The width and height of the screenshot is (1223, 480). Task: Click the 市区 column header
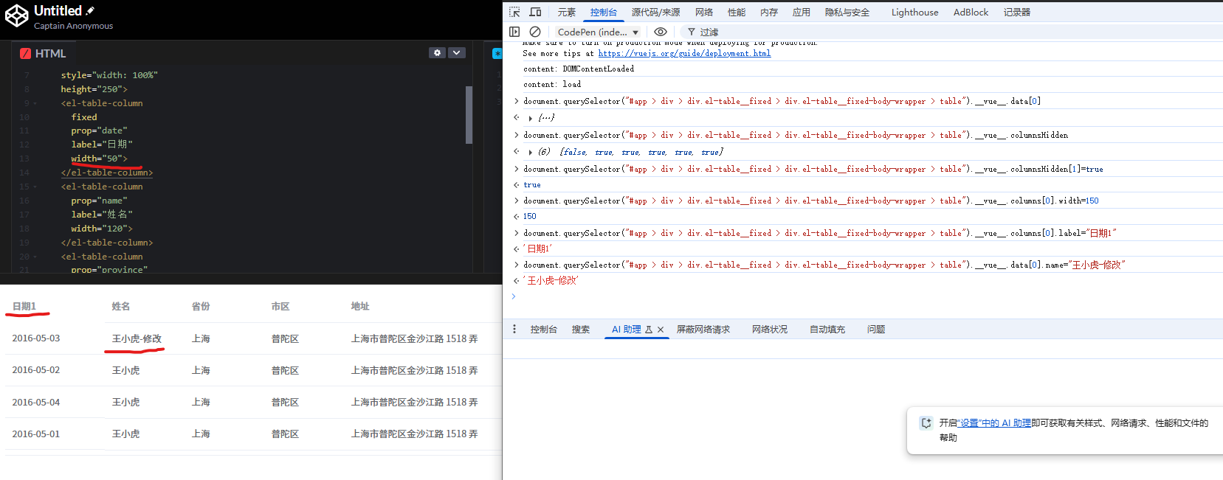click(x=280, y=306)
